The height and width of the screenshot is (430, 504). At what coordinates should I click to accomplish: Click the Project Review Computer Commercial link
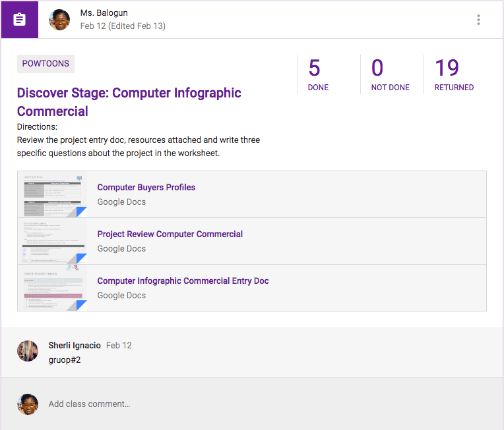pos(170,234)
